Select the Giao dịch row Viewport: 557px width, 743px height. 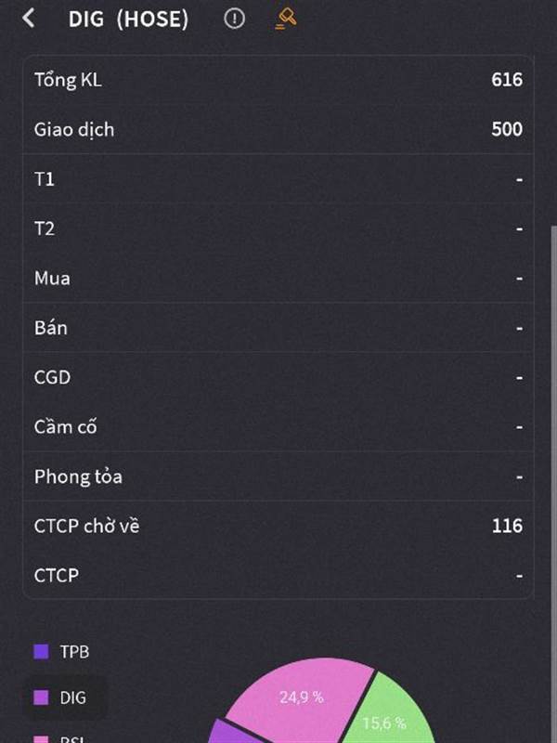coord(278,129)
